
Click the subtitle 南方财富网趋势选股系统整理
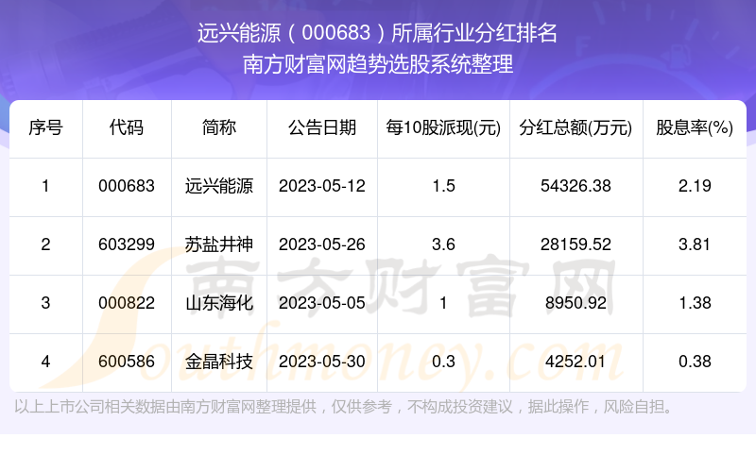point(377,64)
